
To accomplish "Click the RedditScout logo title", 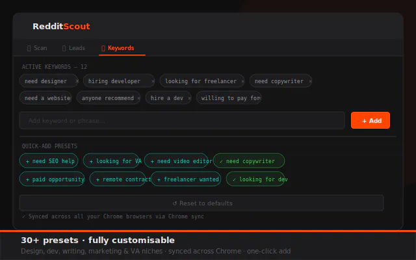I will click(61, 26).
